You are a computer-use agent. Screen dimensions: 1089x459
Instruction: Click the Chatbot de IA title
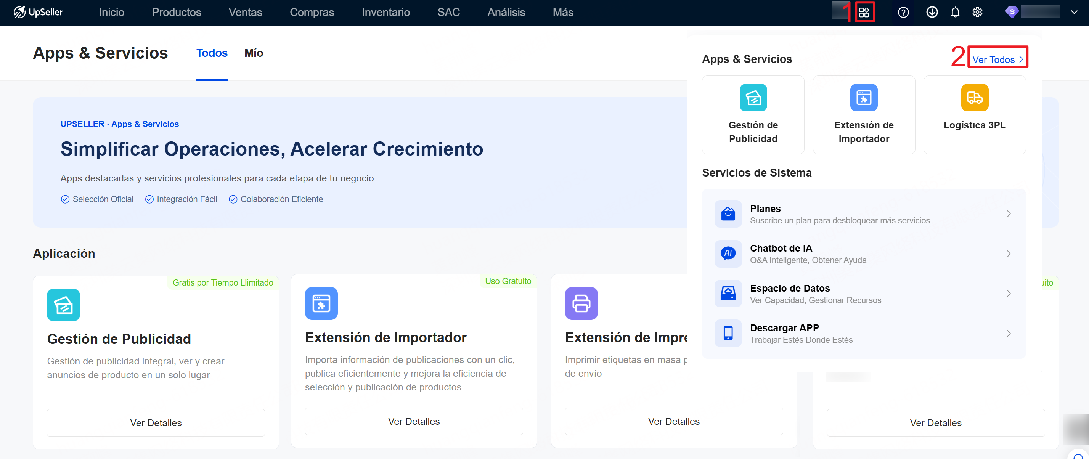click(x=781, y=248)
